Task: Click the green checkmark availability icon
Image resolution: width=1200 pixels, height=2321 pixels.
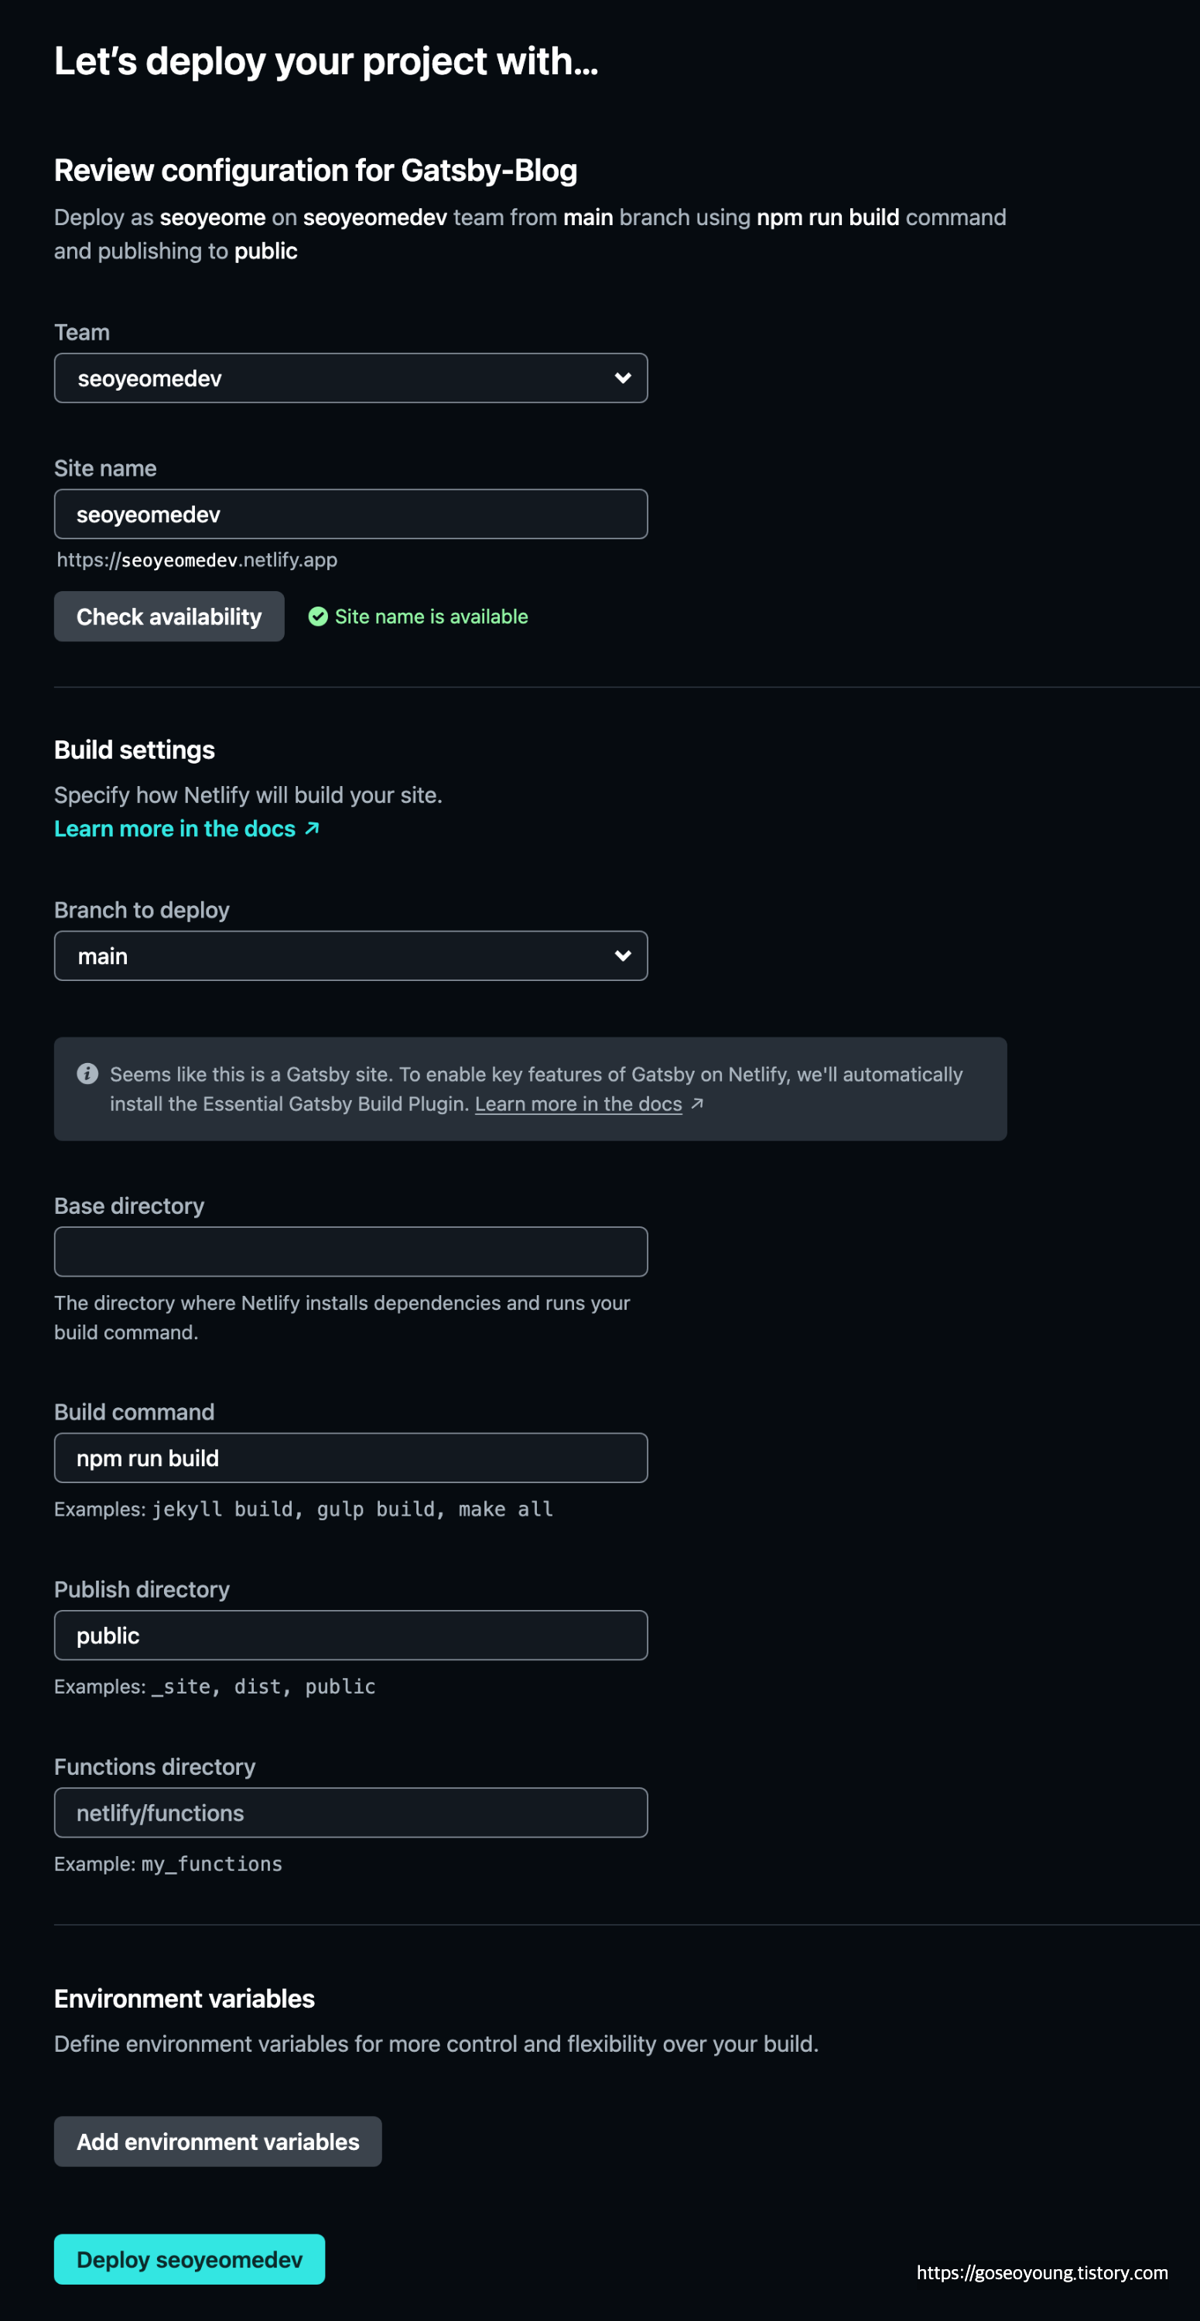Action: [317, 617]
